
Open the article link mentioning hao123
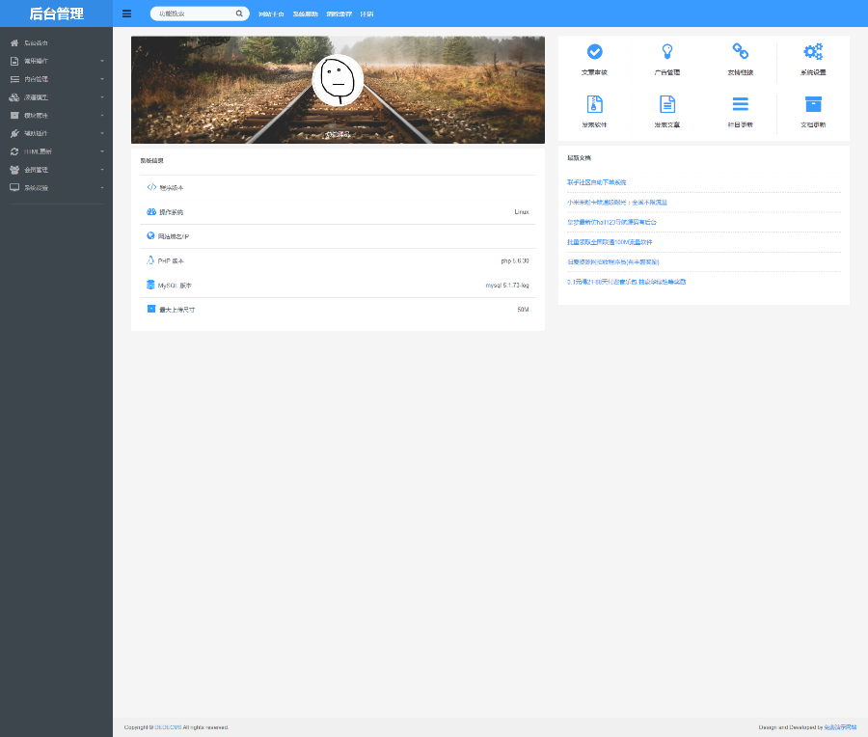611,222
